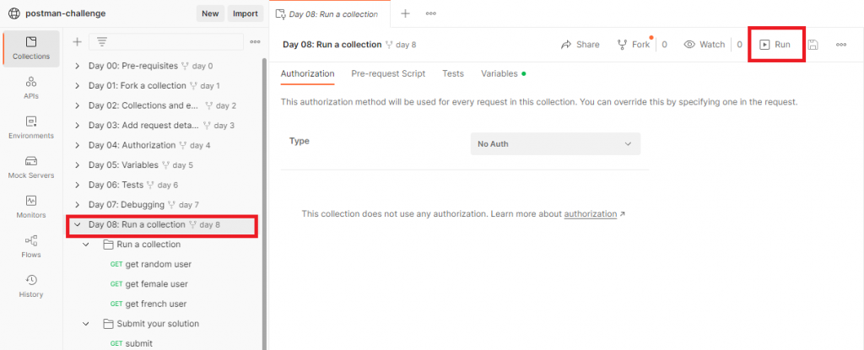Viewport: 864px width, 350px height.
Task: Click the watch count 0
Action: click(x=739, y=45)
